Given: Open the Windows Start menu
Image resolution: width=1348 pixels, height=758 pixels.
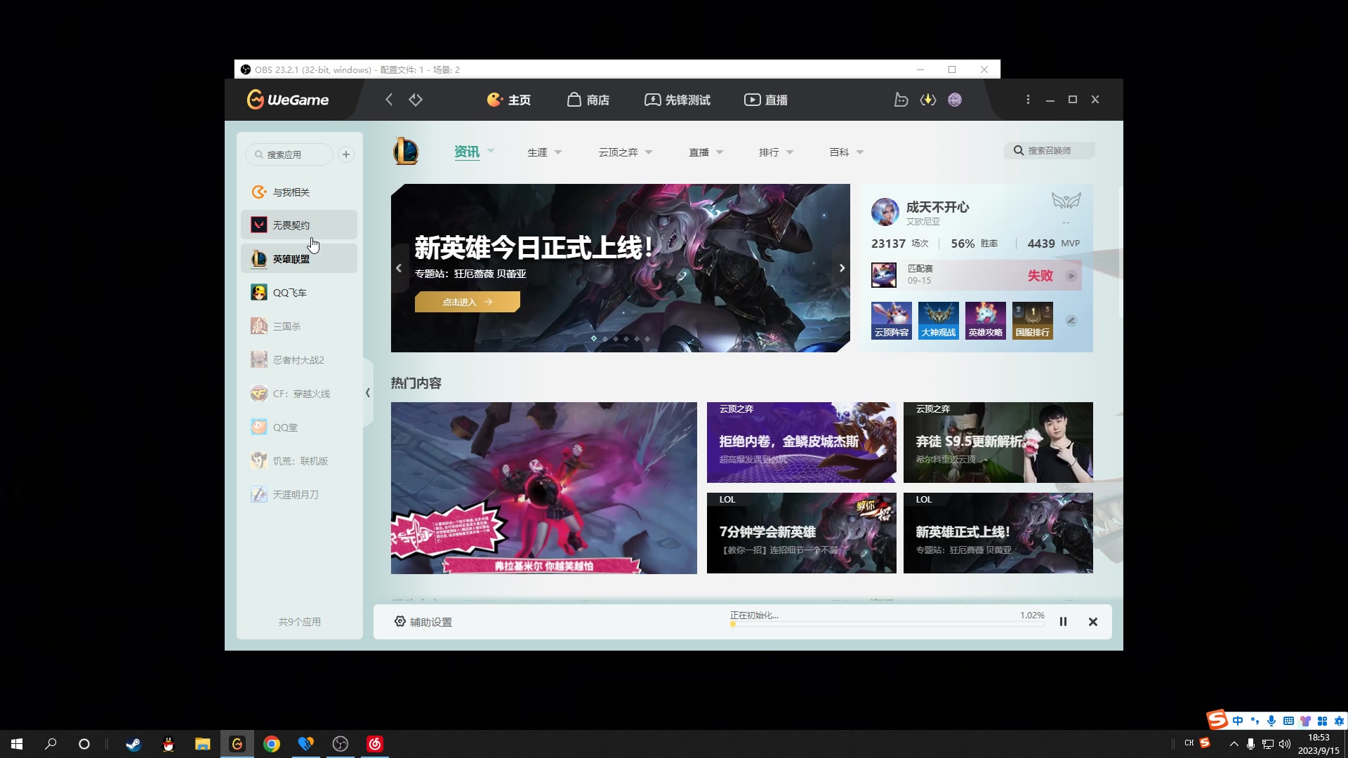Looking at the screenshot, I should click(17, 744).
